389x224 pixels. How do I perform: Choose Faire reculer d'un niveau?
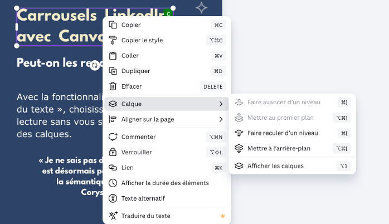[x=283, y=133]
